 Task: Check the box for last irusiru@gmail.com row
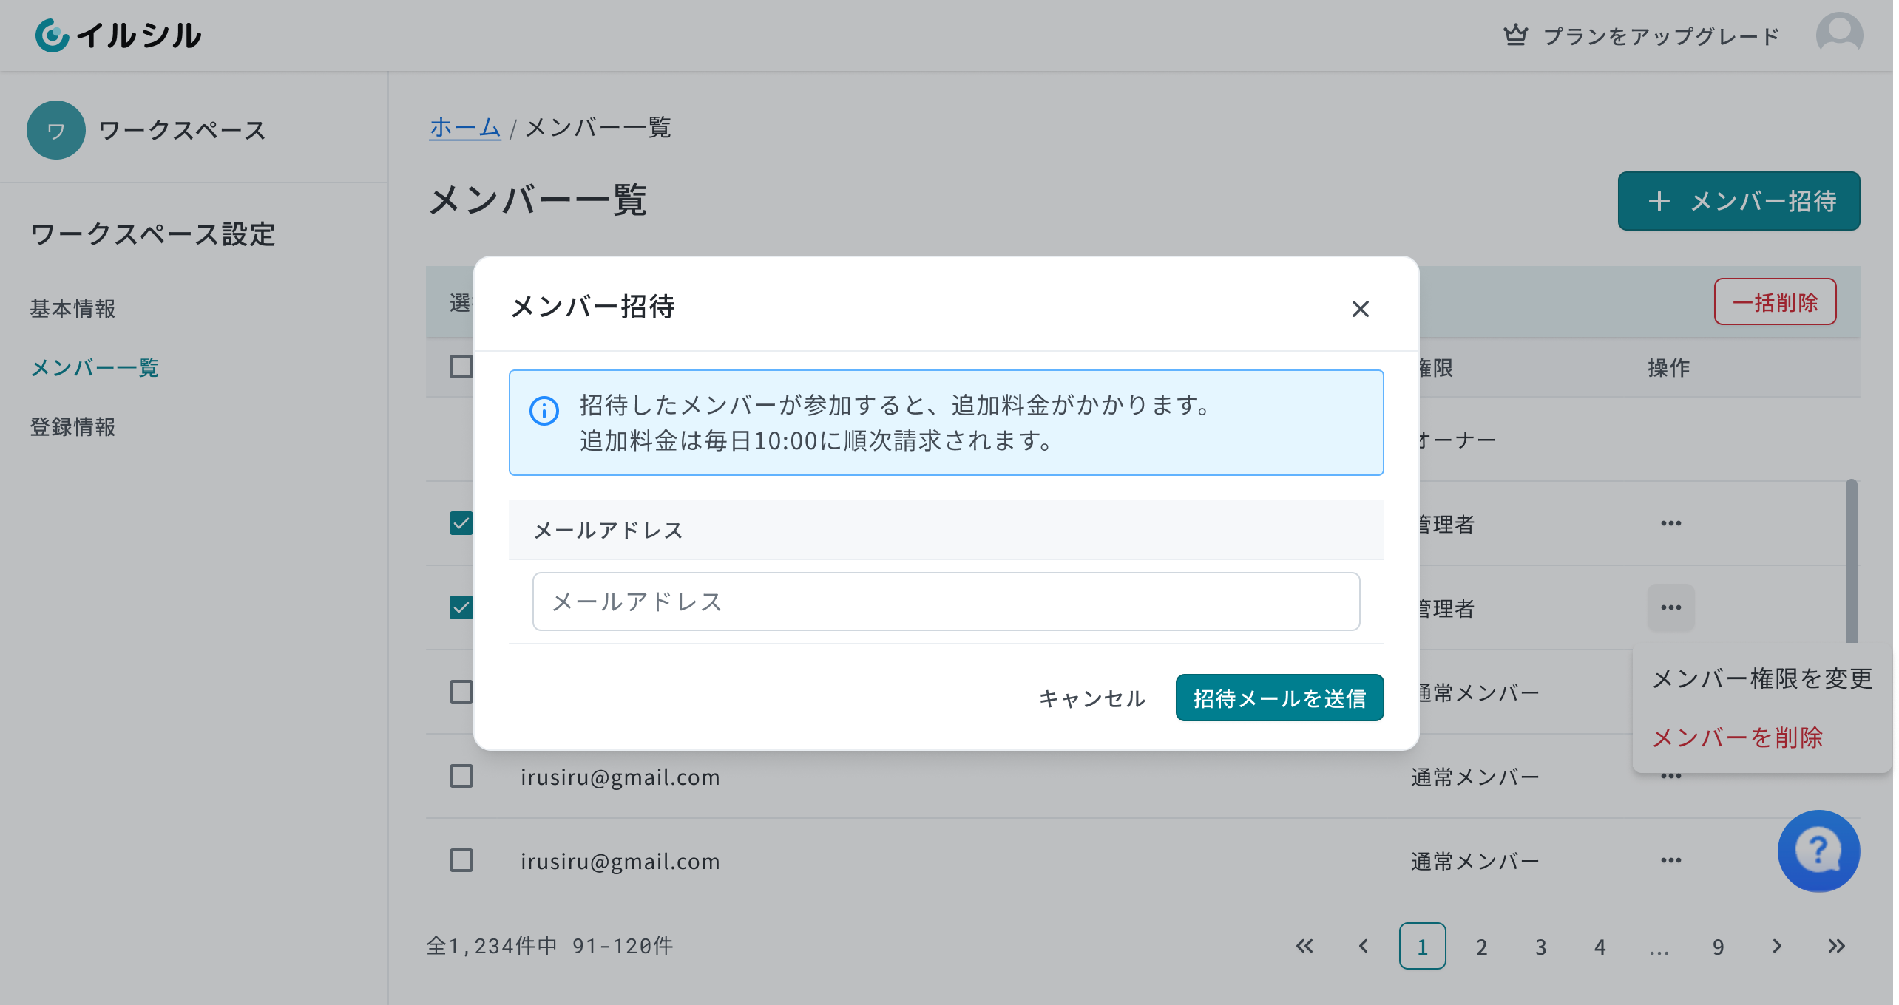461,860
